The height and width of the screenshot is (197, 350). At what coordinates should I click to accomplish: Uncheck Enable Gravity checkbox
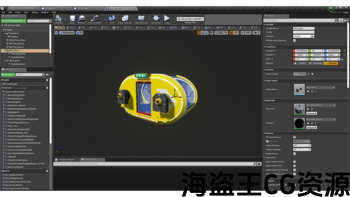[x=294, y=153]
